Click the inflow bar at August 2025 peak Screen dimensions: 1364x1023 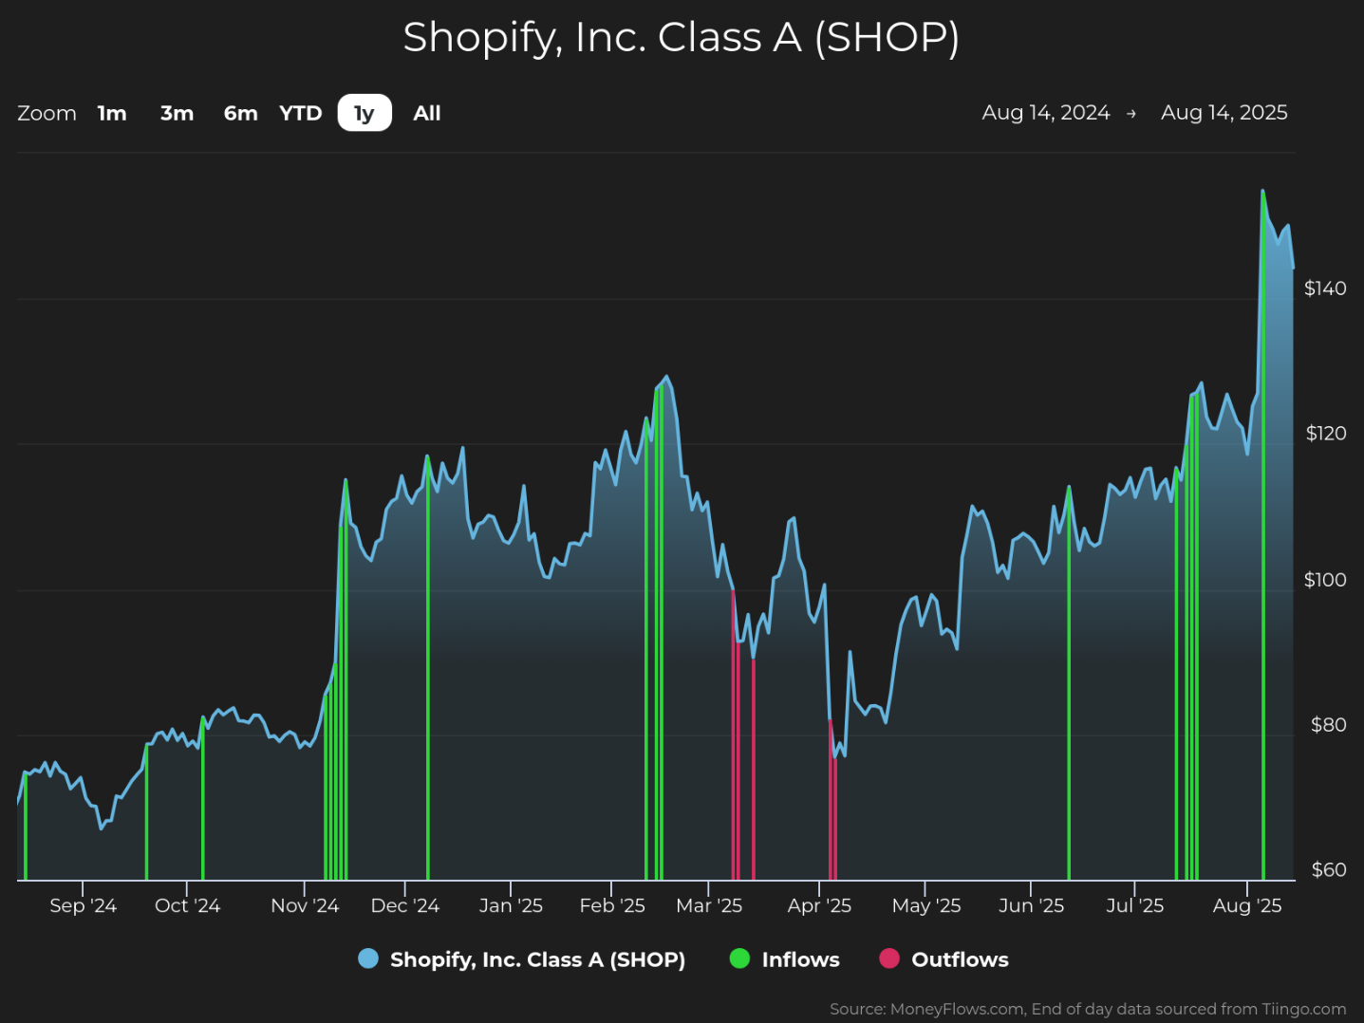pos(1262,535)
